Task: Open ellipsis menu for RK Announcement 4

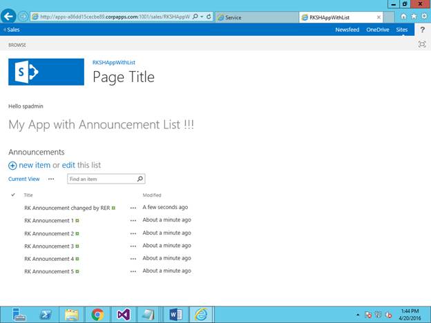Action: (x=133, y=259)
